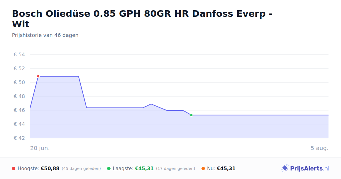This screenshot has width=341, height=179.
Task: Open the PrijsAlerts.nl brand link
Action: [305, 168]
